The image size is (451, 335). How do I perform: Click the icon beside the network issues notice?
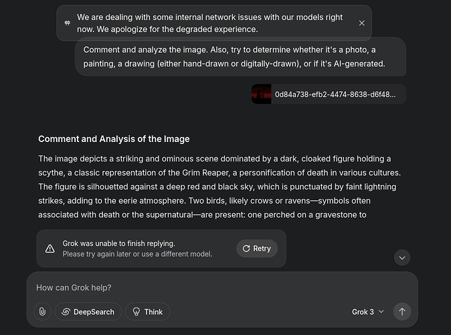click(x=68, y=23)
